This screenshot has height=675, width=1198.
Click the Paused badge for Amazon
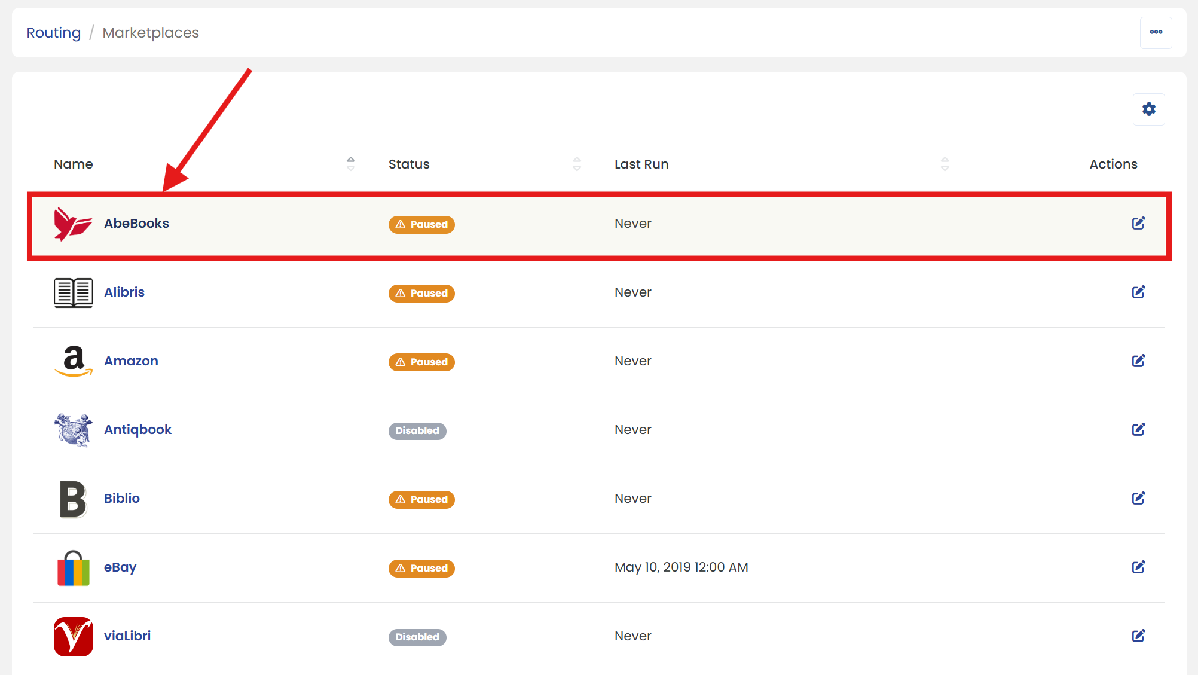click(x=421, y=362)
